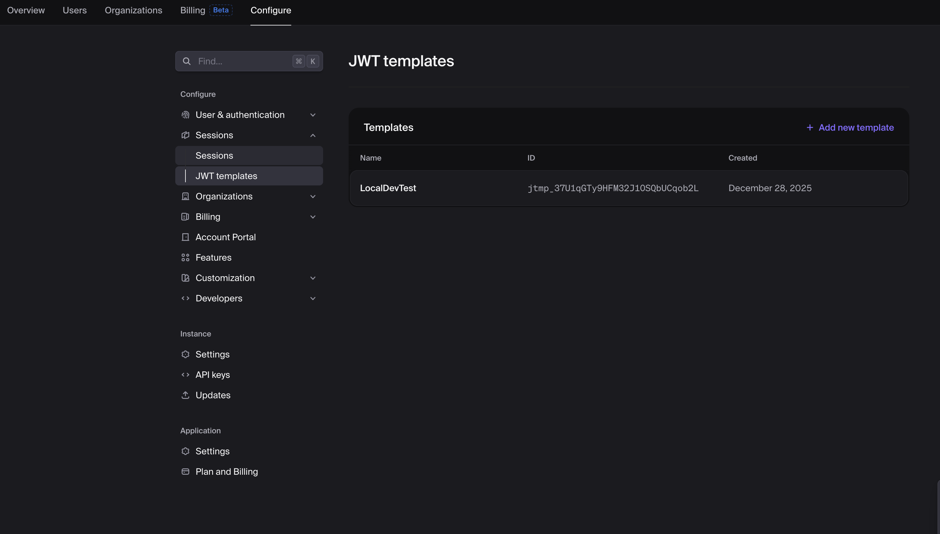The width and height of the screenshot is (940, 534).
Task: Select the User & authentication sidebar icon
Action: [x=185, y=115]
